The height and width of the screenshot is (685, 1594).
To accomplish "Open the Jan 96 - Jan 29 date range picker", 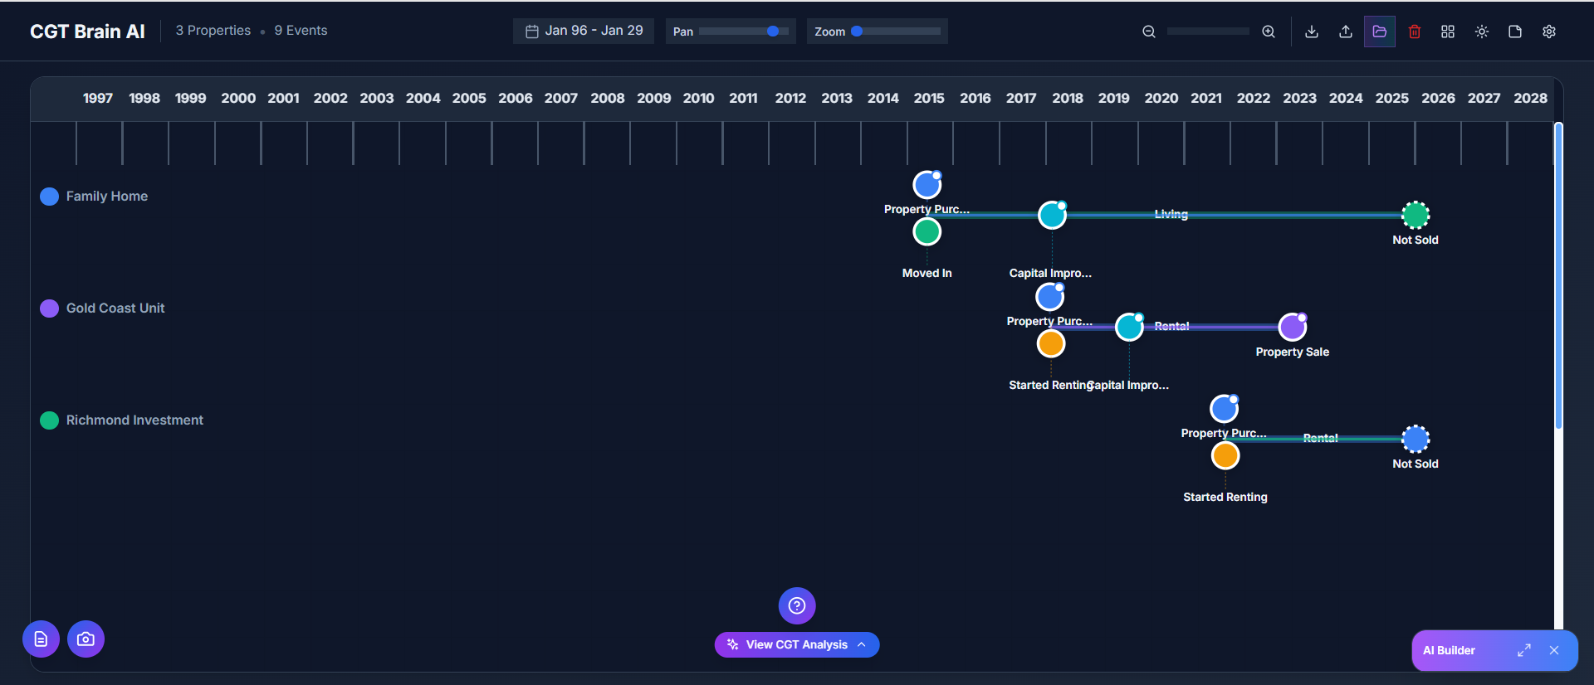I will click(584, 31).
